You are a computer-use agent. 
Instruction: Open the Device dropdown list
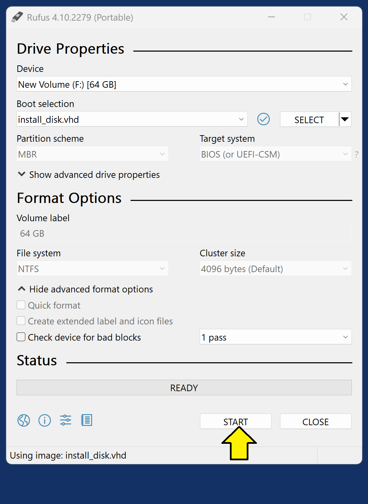point(184,84)
